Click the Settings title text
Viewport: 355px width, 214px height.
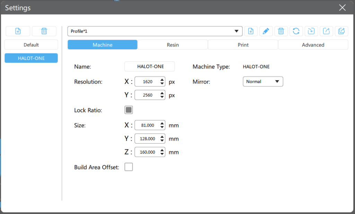[18, 8]
